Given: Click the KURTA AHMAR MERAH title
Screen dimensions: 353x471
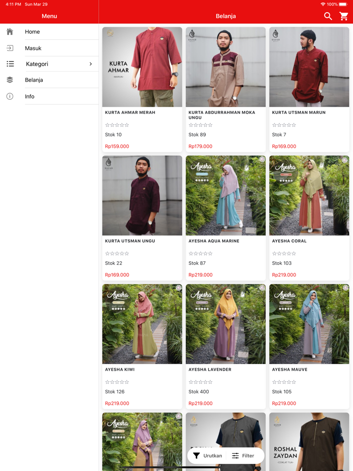Looking at the screenshot, I should pos(130,112).
